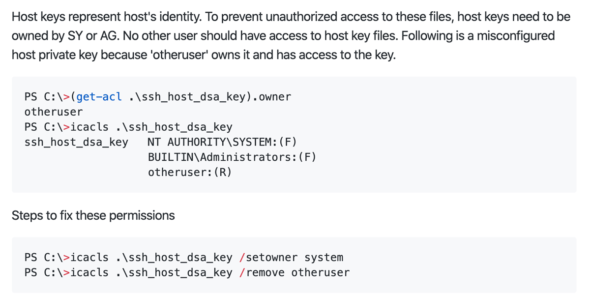590x295 pixels.
Task: Click the NT AUTHORITY\SYSTEM:(F) permission entry
Action: [x=222, y=142]
